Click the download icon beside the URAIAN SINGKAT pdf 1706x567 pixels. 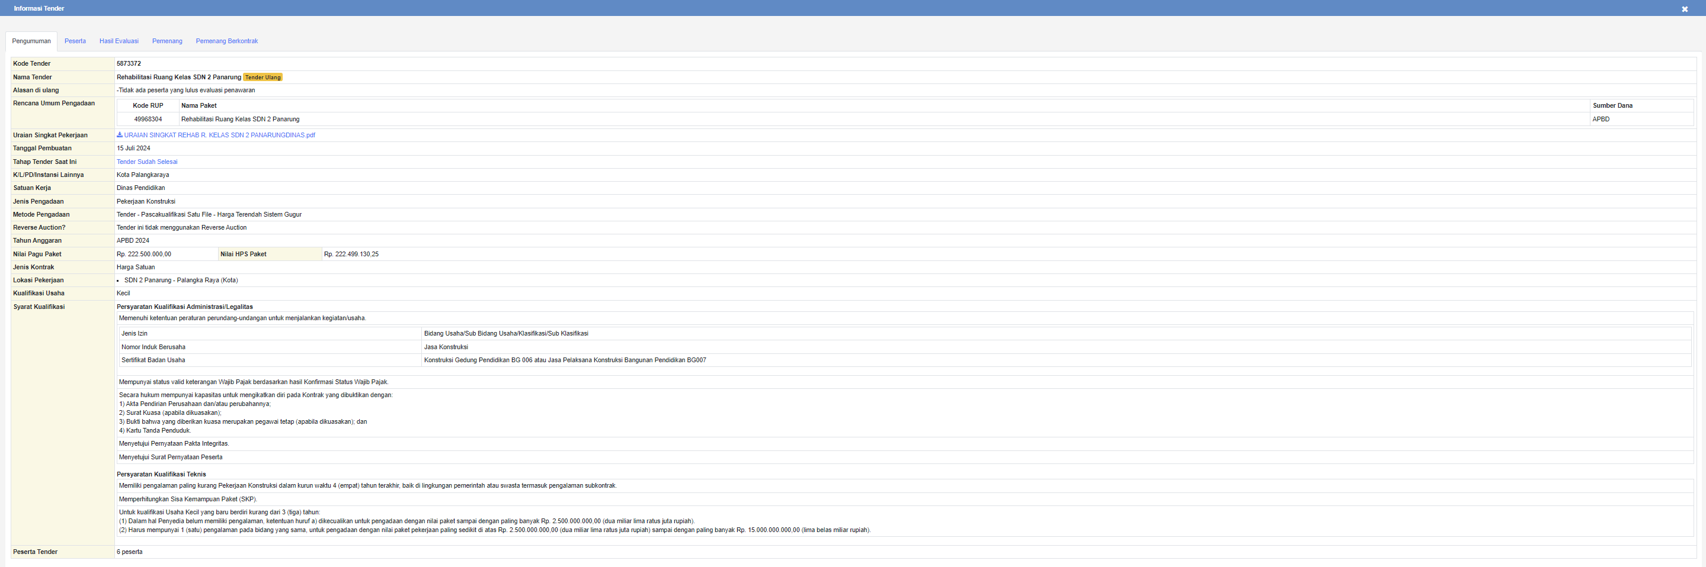click(119, 135)
